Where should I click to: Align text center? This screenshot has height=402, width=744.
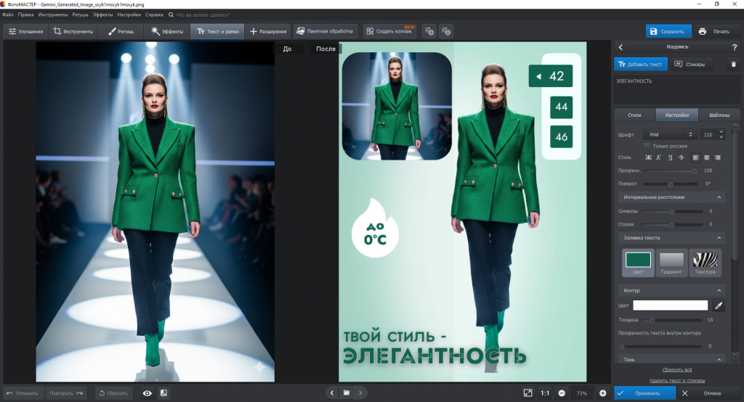pos(706,157)
